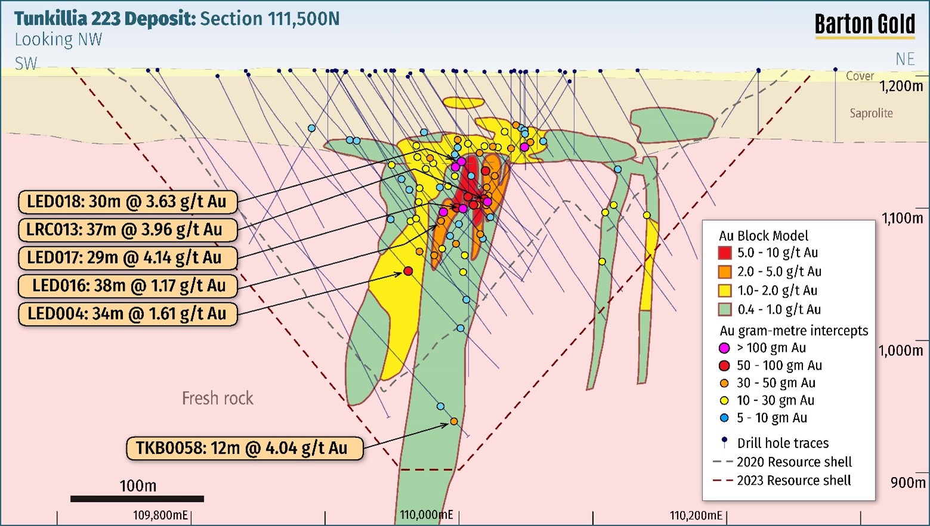Click the red 50 - 100 gm Au legend circle

pyautogui.click(x=724, y=366)
